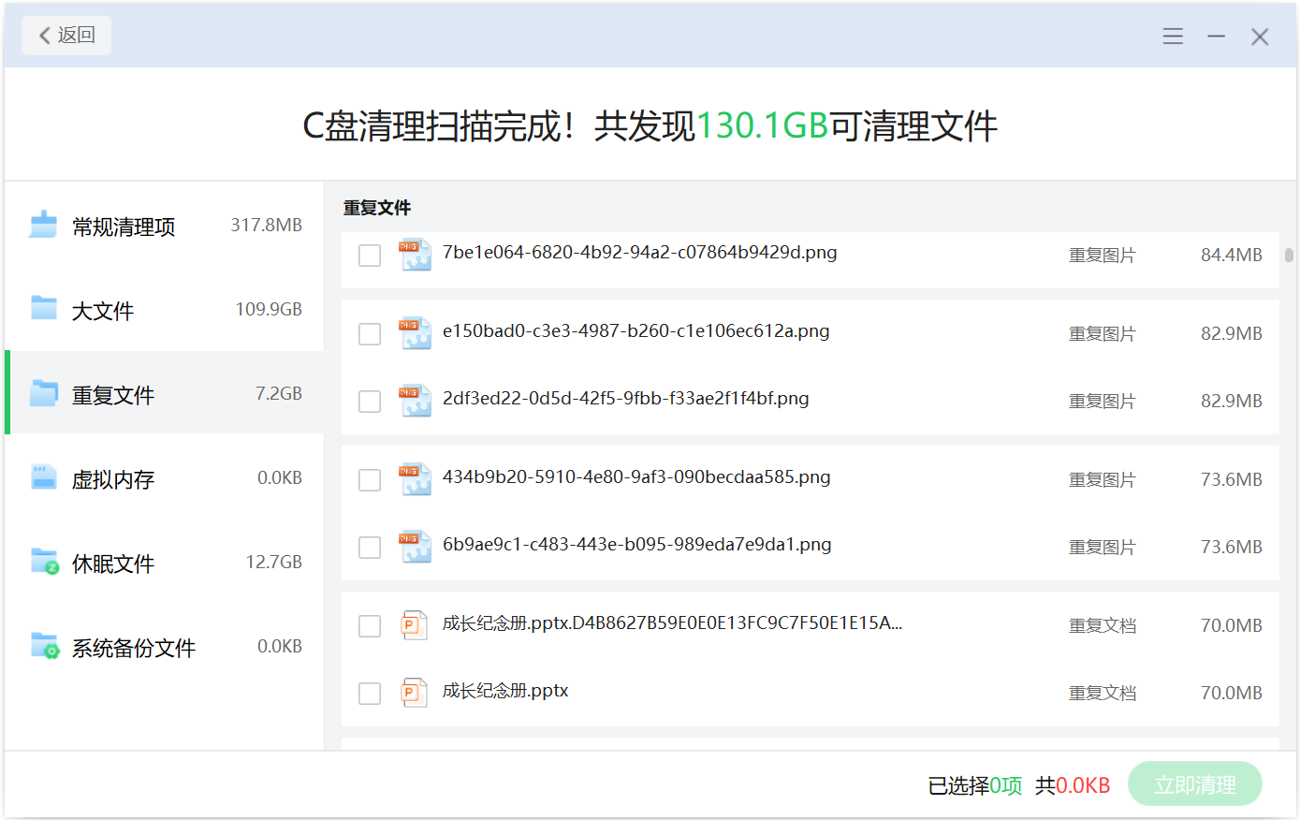This screenshot has height=820, width=1300.
Task: Select the 重复文件 category tab
Action: pos(165,393)
